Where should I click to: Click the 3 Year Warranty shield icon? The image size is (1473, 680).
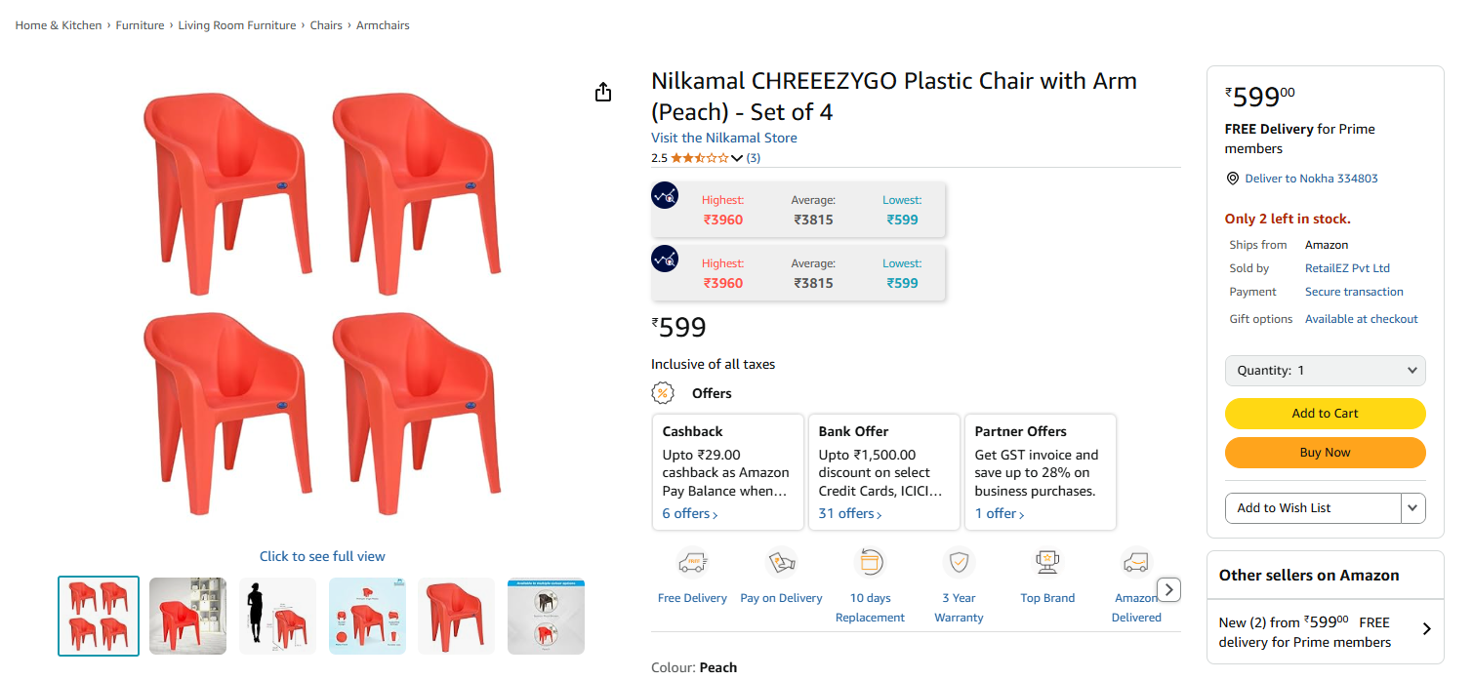tap(959, 563)
